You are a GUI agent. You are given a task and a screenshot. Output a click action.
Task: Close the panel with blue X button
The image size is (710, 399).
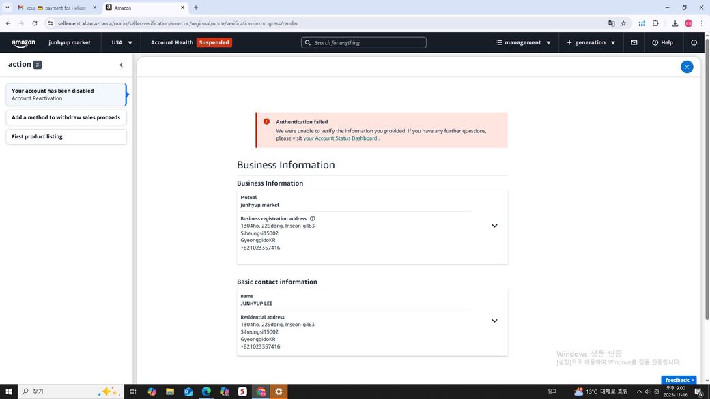tap(687, 67)
